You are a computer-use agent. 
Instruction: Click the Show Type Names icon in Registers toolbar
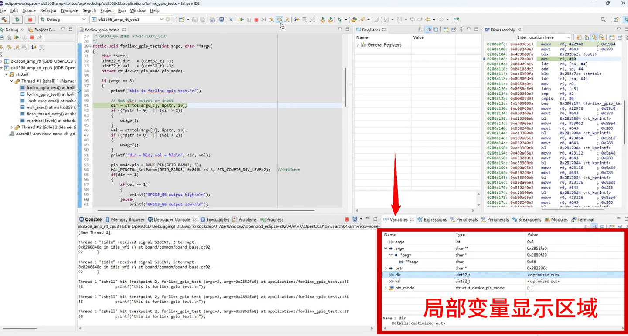[420, 30]
